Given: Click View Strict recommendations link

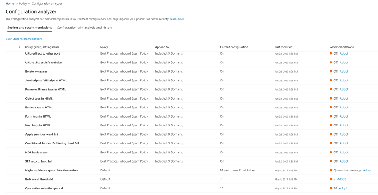Looking at the screenshot, I should pyautogui.click(x=24, y=39).
